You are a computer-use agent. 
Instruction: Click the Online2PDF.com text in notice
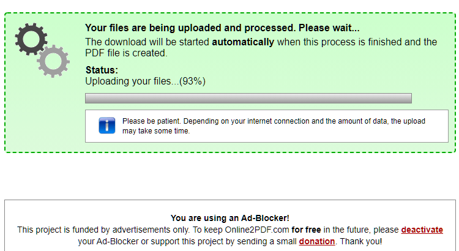click(256, 230)
